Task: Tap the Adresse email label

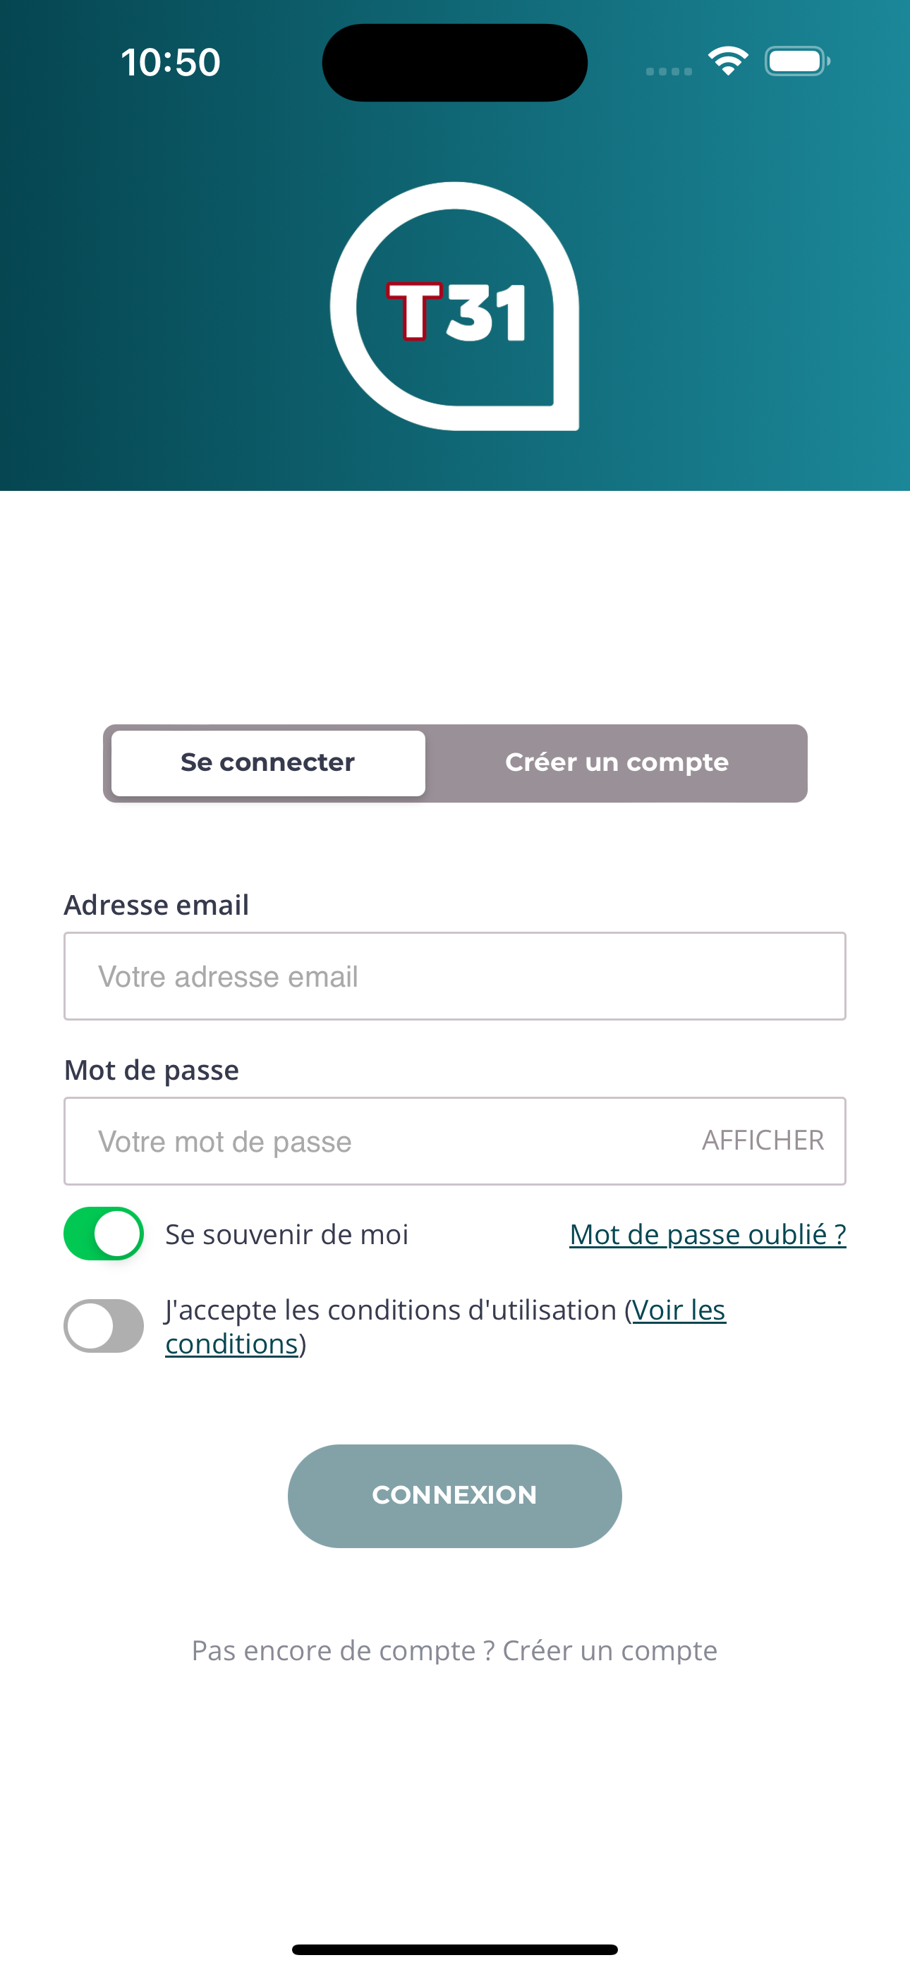Action: (x=157, y=905)
